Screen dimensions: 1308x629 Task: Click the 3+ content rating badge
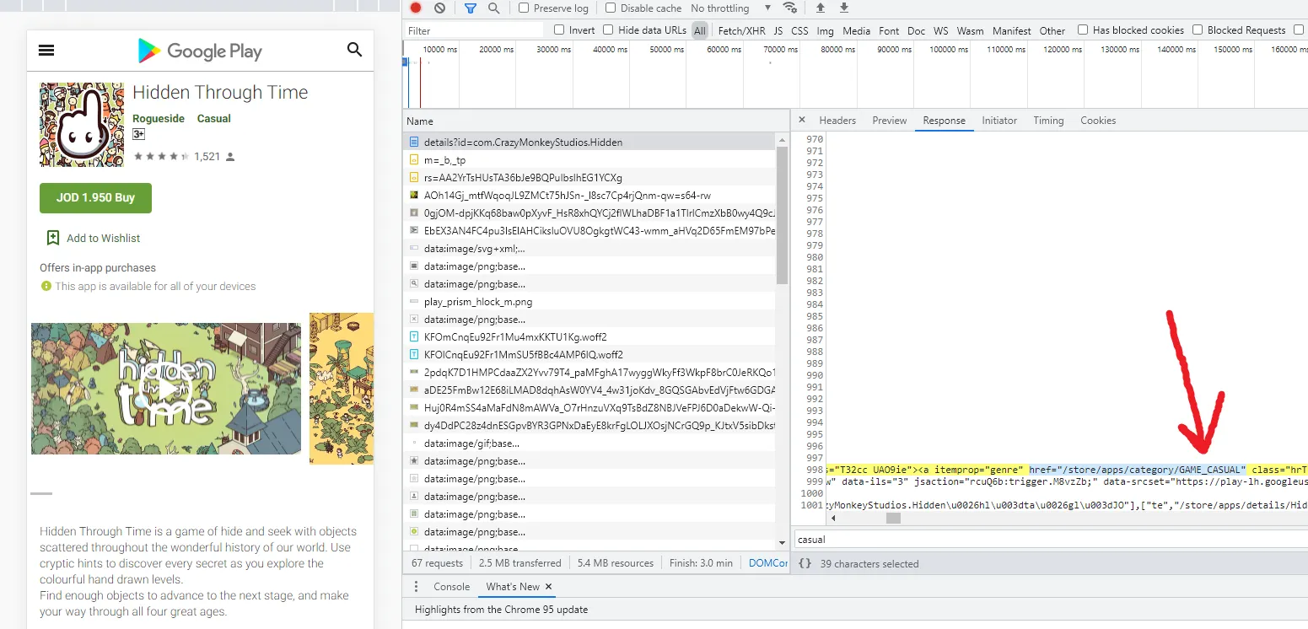coord(139,134)
